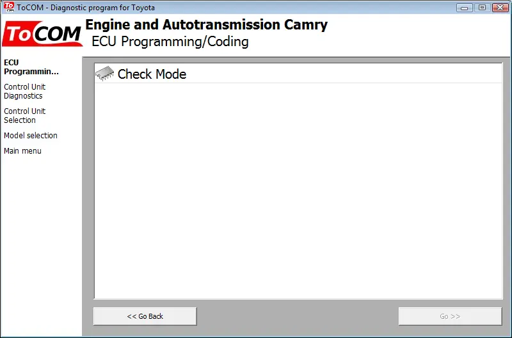Image resolution: width=512 pixels, height=338 pixels.
Task: Navigate to Model selection
Action: coord(31,135)
